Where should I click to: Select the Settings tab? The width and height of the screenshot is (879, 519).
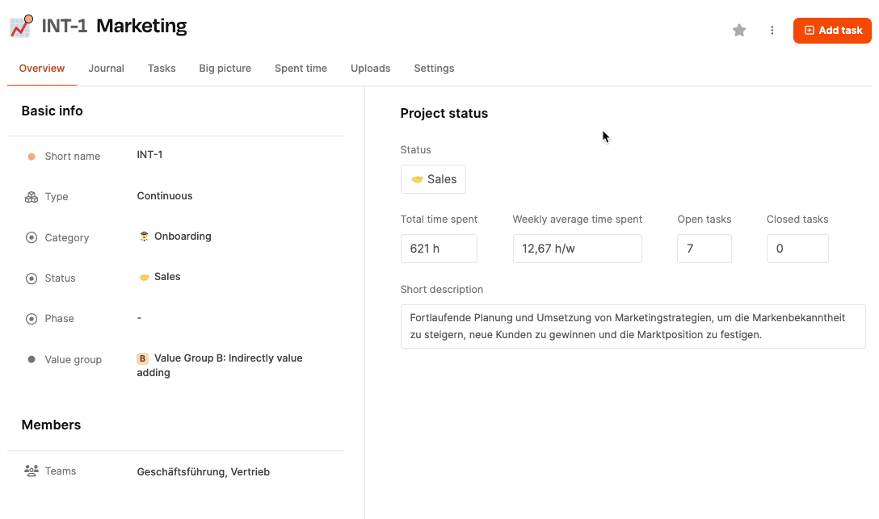(x=434, y=69)
